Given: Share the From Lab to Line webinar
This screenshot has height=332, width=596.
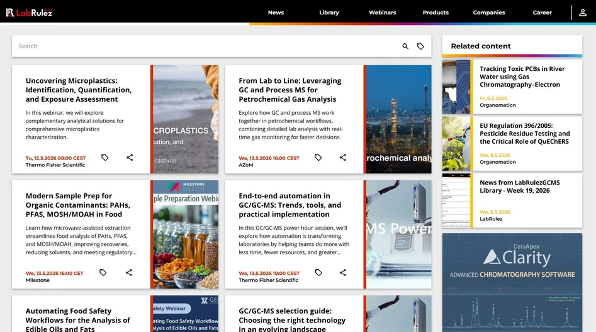Looking at the screenshot, I should (343, 158).
